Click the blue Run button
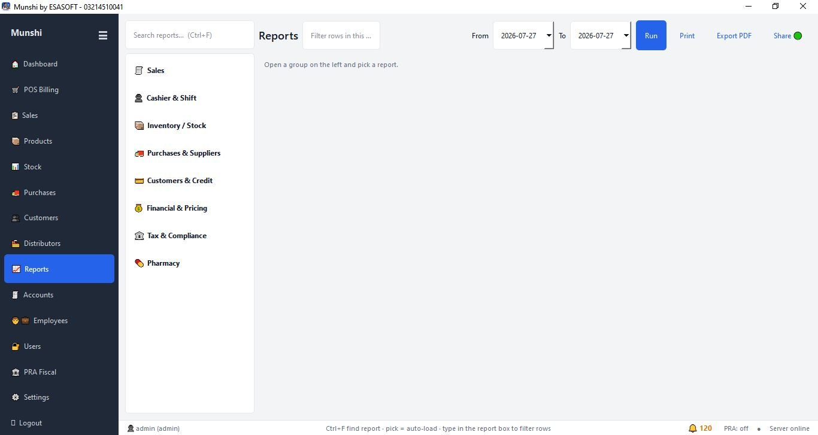The image size is (818, 435). point(651,35)
